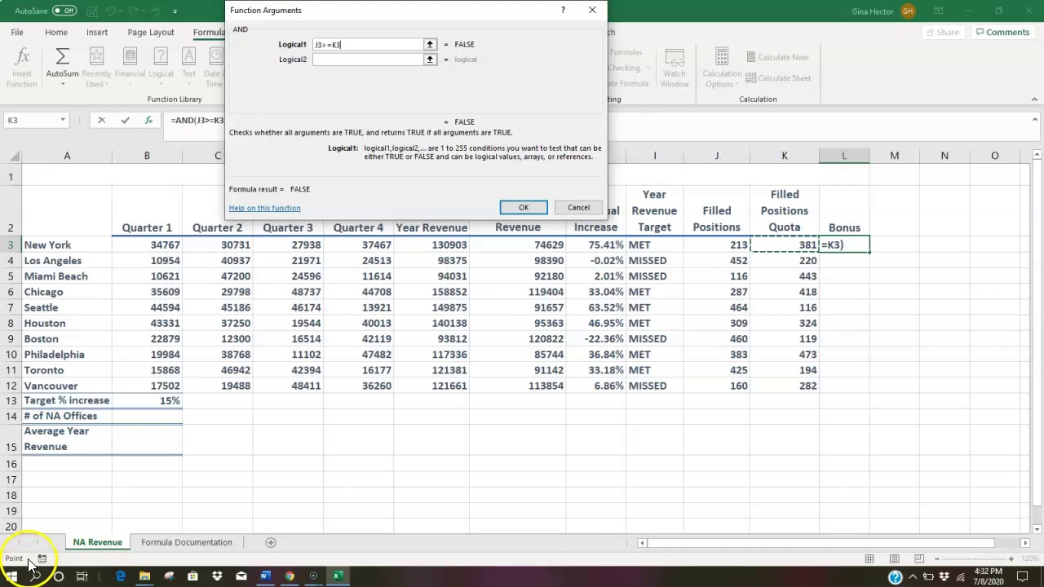Click the macro record icon in status bar

coord(42,558)
